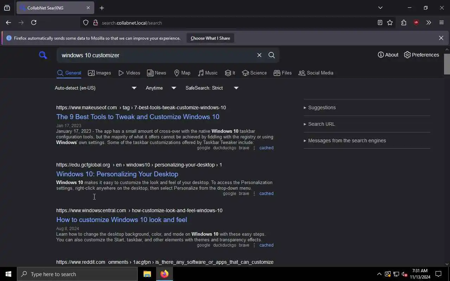Open the more-options dots on gcfglobal result
Viewport: 450px width, 281px height.
coord(254,194)
